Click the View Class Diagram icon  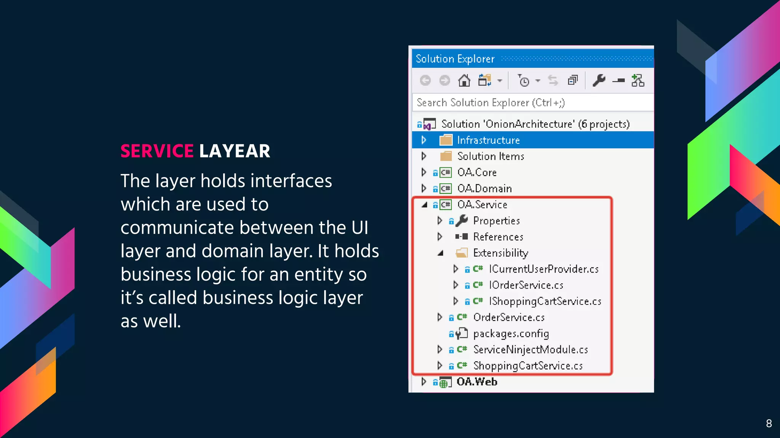(x=638, y=81)
